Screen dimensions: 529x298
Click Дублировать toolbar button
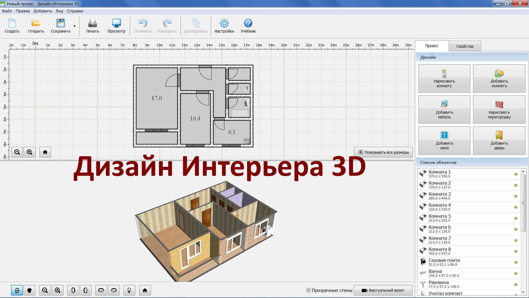pyautogui.click(x=195, y=25)
